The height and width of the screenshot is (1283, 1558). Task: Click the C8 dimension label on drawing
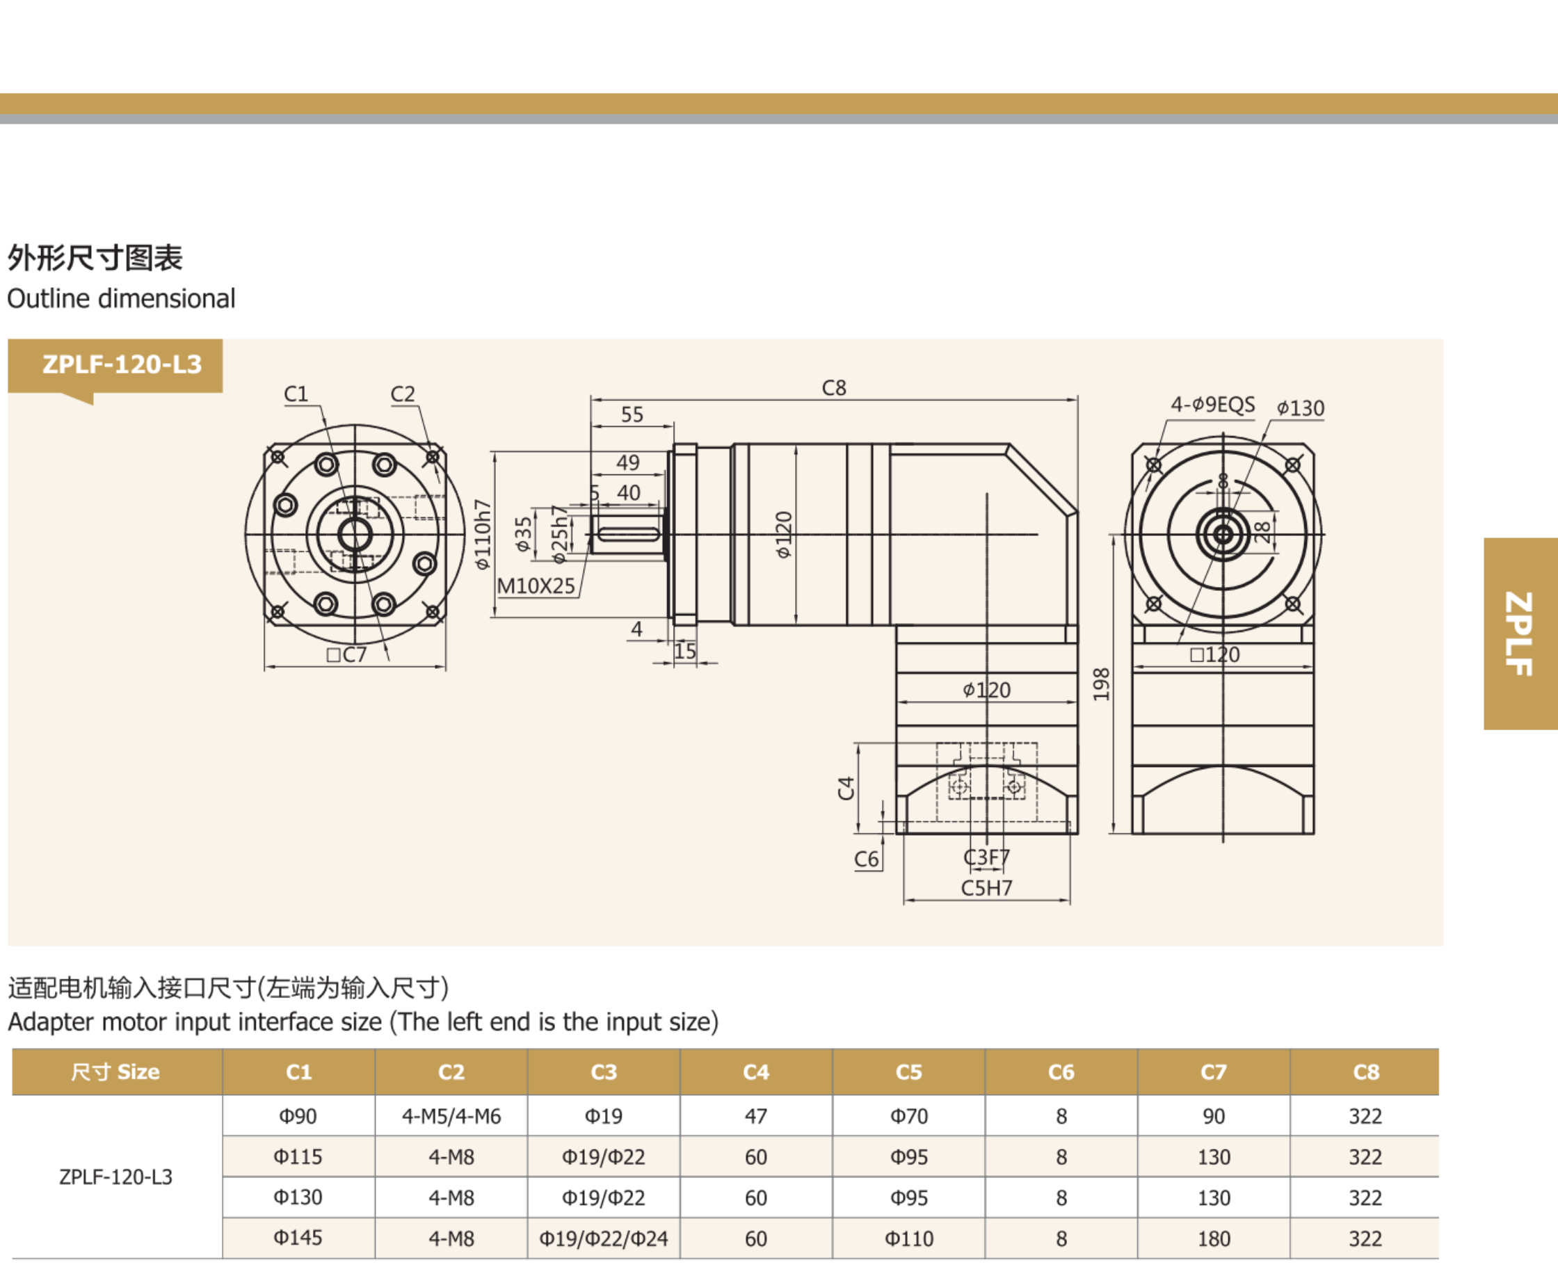(x=834, y=388)
